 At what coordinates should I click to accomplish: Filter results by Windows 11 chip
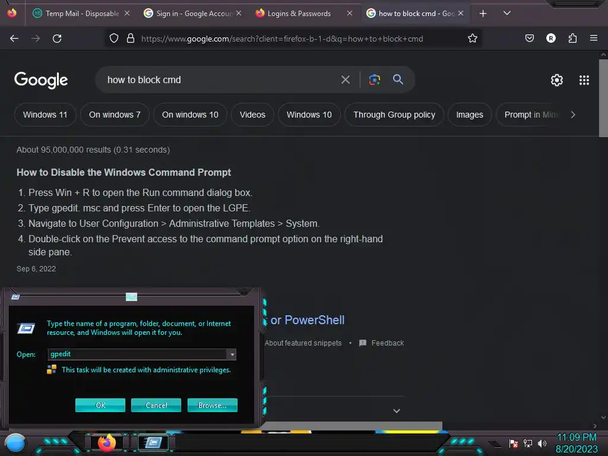pyautogui.click(x=45, y=115)
